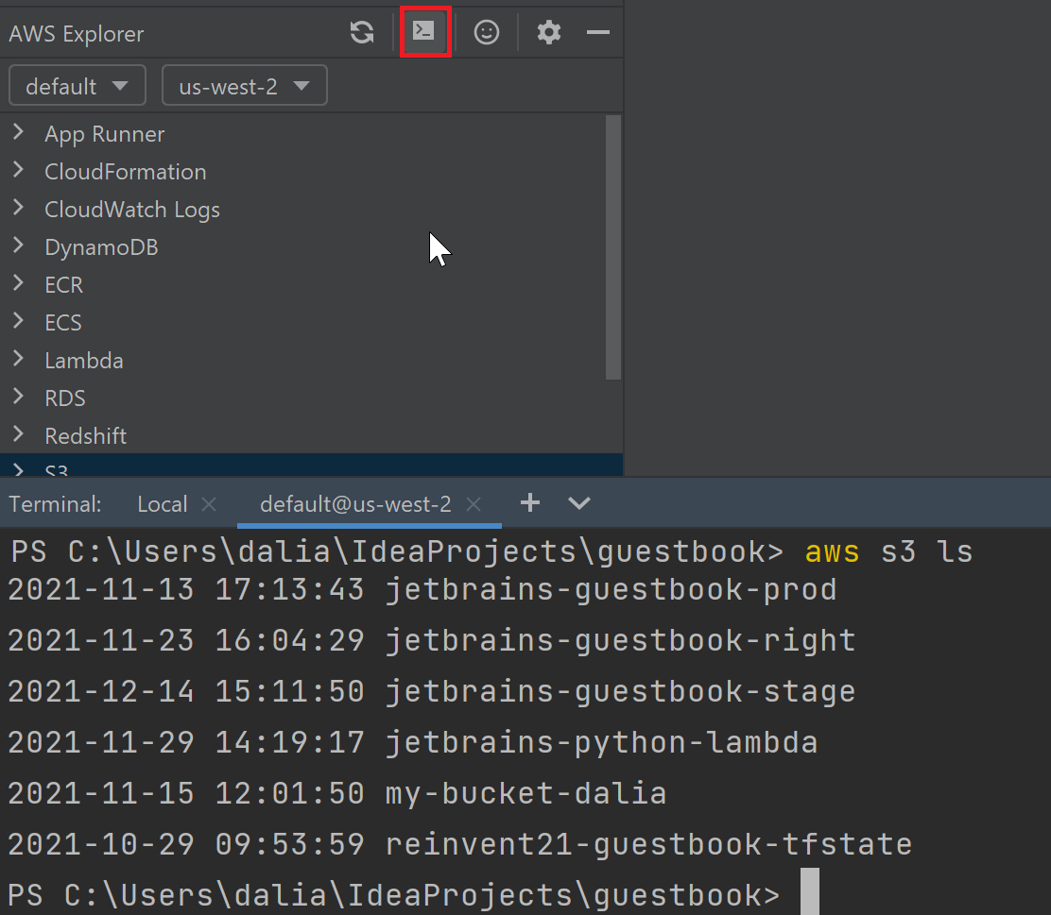Open AWS local terminal icon
The image size is (1051, 915).
pos(424,32)
